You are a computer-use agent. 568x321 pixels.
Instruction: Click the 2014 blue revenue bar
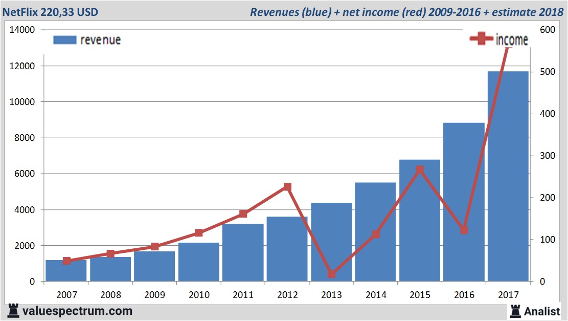375,233
